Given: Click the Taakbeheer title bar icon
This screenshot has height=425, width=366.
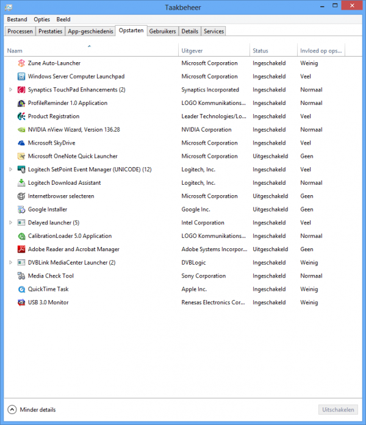Looking at the screenshot, I should point(9,7).
